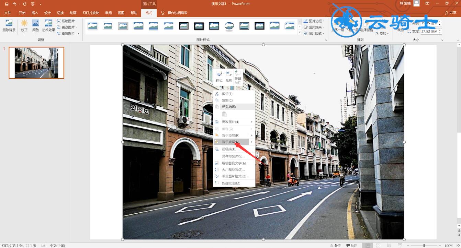Choose 置于底层(K) in context menu
Image resolution: width=461 pixels, height=248 pixels.
[234, 142]
